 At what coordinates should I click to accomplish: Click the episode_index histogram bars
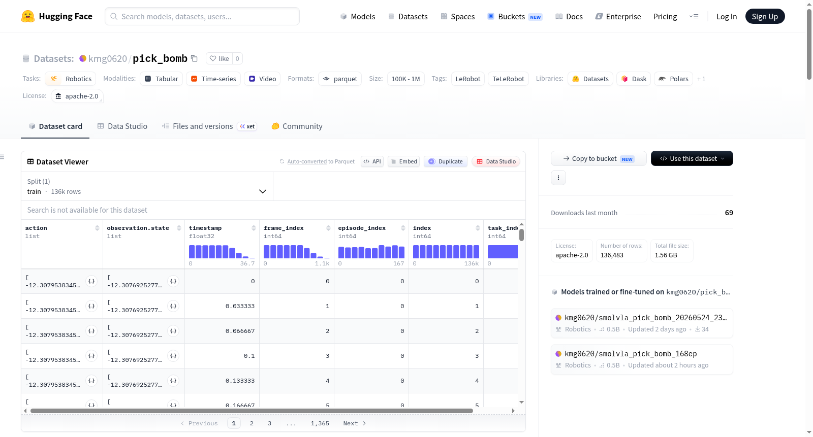point(371,252)
